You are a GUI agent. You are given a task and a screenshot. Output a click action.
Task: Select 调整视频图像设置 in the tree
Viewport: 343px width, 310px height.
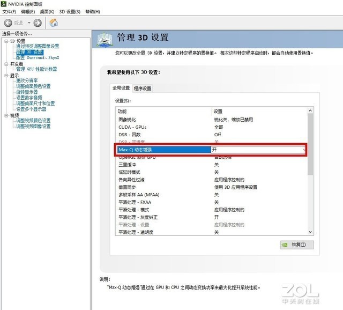[x=33, y=126]
